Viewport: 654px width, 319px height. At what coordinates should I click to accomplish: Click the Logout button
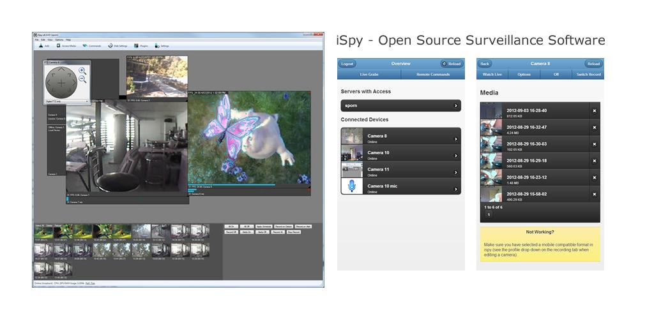pyautogui.click(x=347, y=64)
